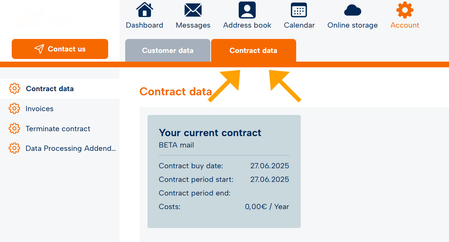The height and width of the screenshot is (242, 449).
Task: Open the Online storage cloud icon
Action: (x=353, y=10)
